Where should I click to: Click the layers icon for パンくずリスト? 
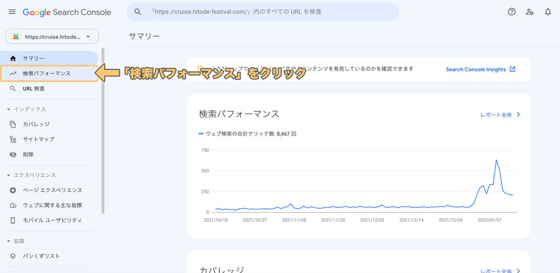13,256
